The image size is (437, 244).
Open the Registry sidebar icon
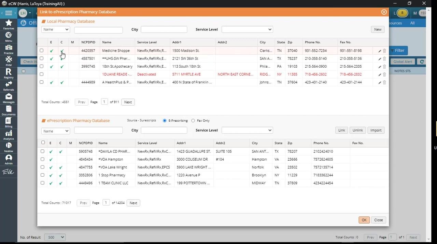9,73
